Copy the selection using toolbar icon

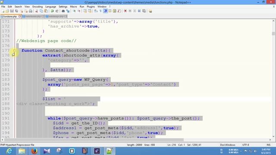[x=41, y=11]
